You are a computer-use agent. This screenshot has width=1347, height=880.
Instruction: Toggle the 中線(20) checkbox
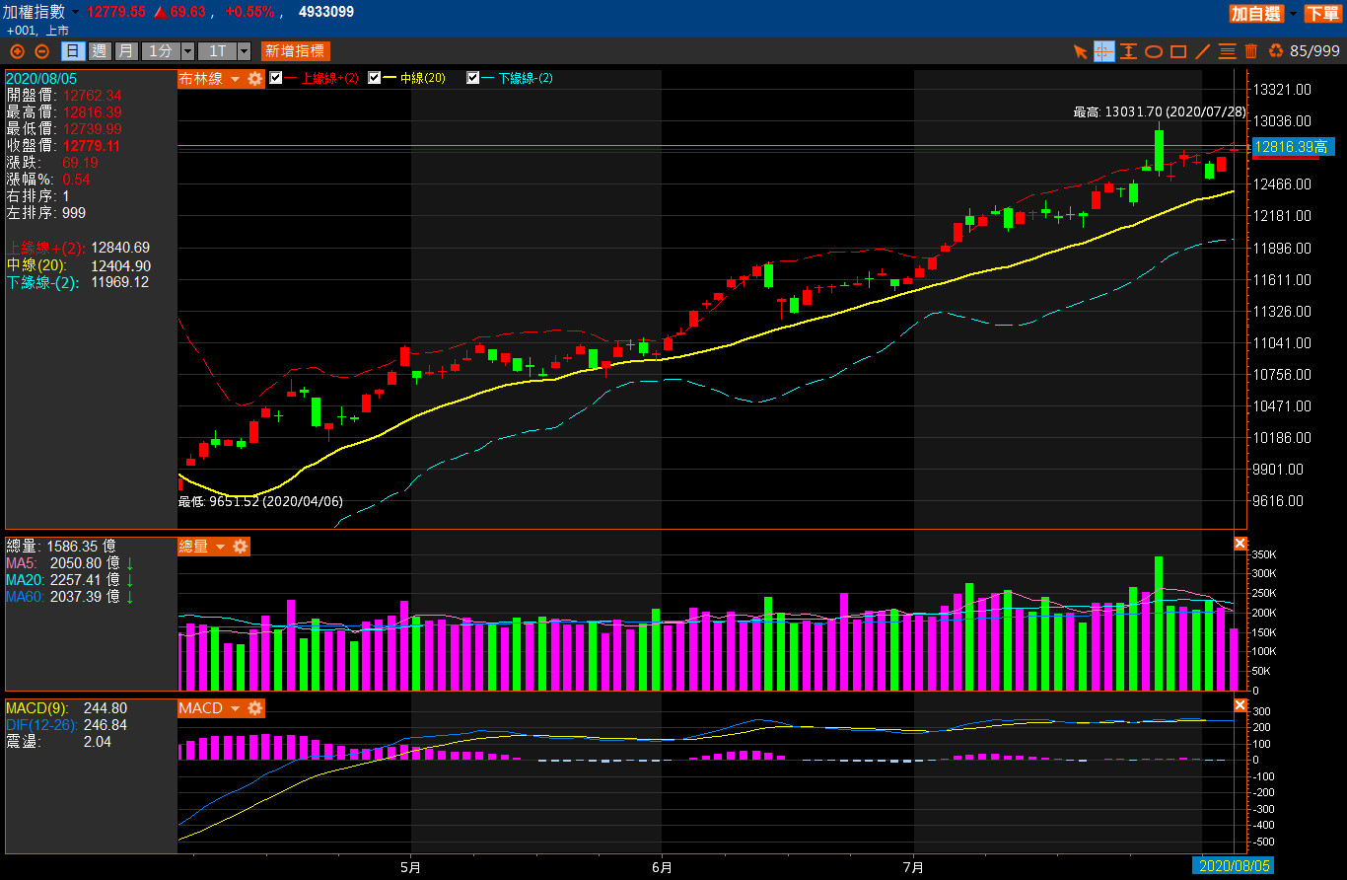click(375, 79)
